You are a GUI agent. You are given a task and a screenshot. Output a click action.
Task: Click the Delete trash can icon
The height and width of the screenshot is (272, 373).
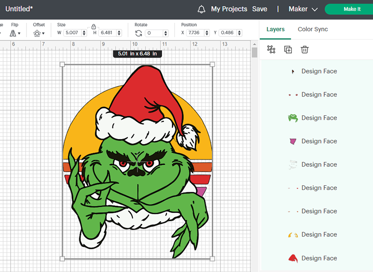click(x=305, y=49)
